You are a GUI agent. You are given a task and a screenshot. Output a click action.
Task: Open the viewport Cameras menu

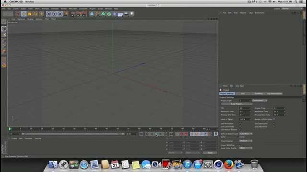pos(21,19)
